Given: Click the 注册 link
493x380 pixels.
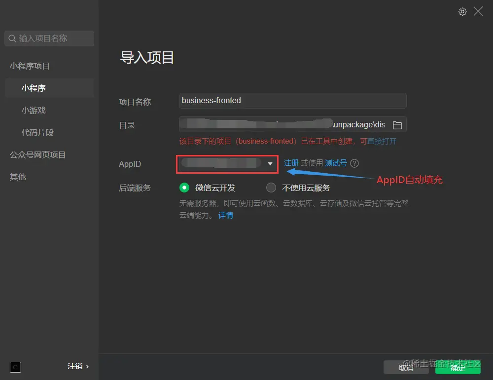Looking at the screenshot, I should point(291,163).
